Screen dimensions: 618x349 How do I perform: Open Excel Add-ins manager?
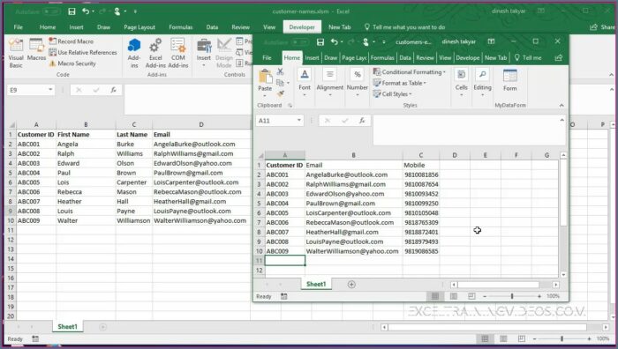pyautogui.click(x=155, y=53)
